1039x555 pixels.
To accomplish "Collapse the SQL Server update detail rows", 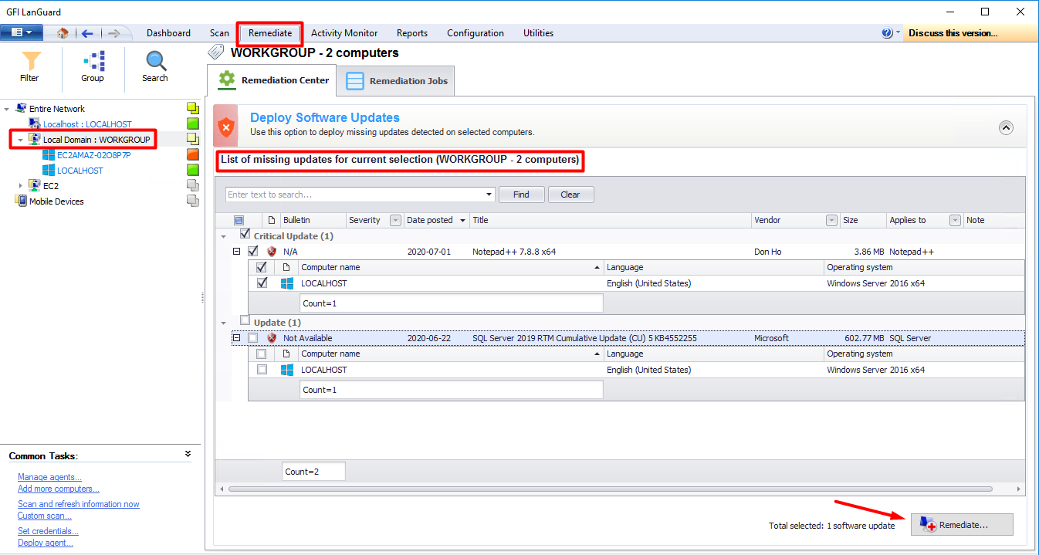I will coord(237,338).
